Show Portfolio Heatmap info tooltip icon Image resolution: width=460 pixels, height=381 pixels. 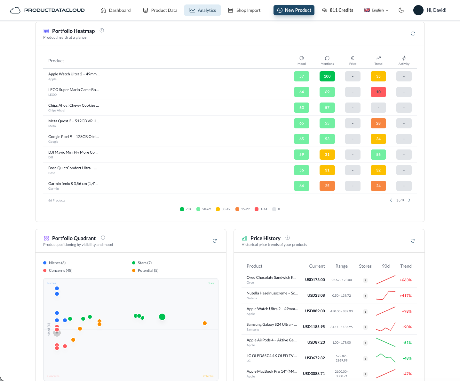pos(102,30)
